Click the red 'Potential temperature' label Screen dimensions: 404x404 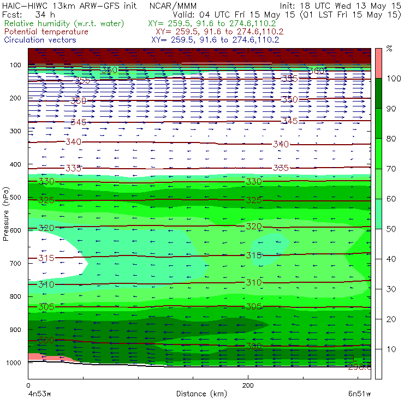coord(46,32)
